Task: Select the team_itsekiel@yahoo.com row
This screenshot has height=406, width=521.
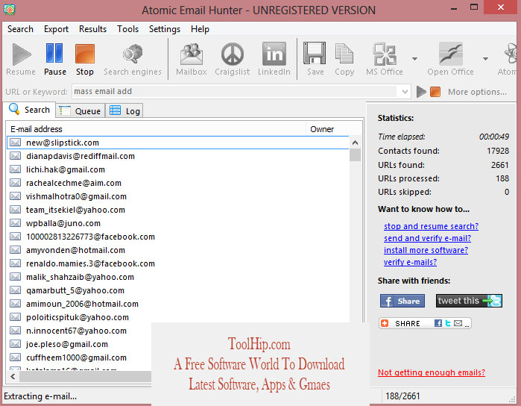Action: 177,210
